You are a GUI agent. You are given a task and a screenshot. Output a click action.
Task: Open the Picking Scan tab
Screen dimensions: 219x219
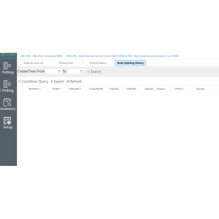(x=66, y=63)
